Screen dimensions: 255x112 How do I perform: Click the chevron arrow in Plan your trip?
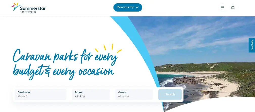(137, 8)
